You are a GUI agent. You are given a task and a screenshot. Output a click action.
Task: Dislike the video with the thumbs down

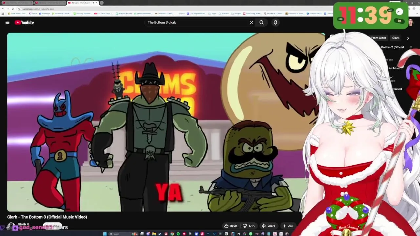pyautogui.click(x=249, y=226)
